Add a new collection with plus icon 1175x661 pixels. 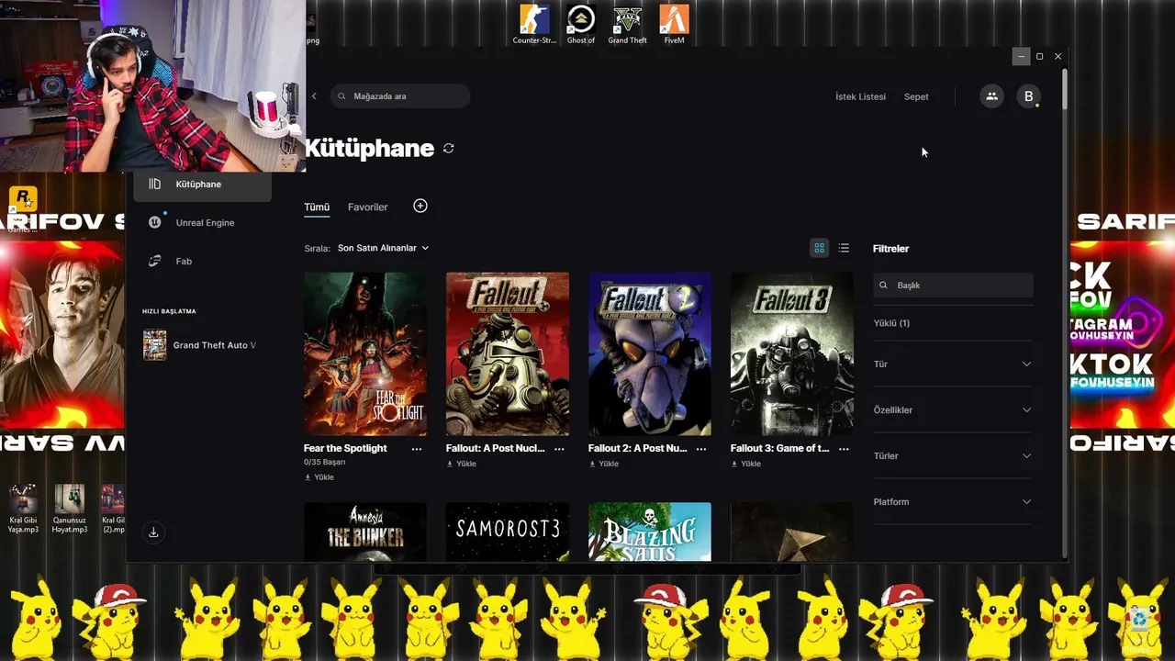[x=420, y=206]
